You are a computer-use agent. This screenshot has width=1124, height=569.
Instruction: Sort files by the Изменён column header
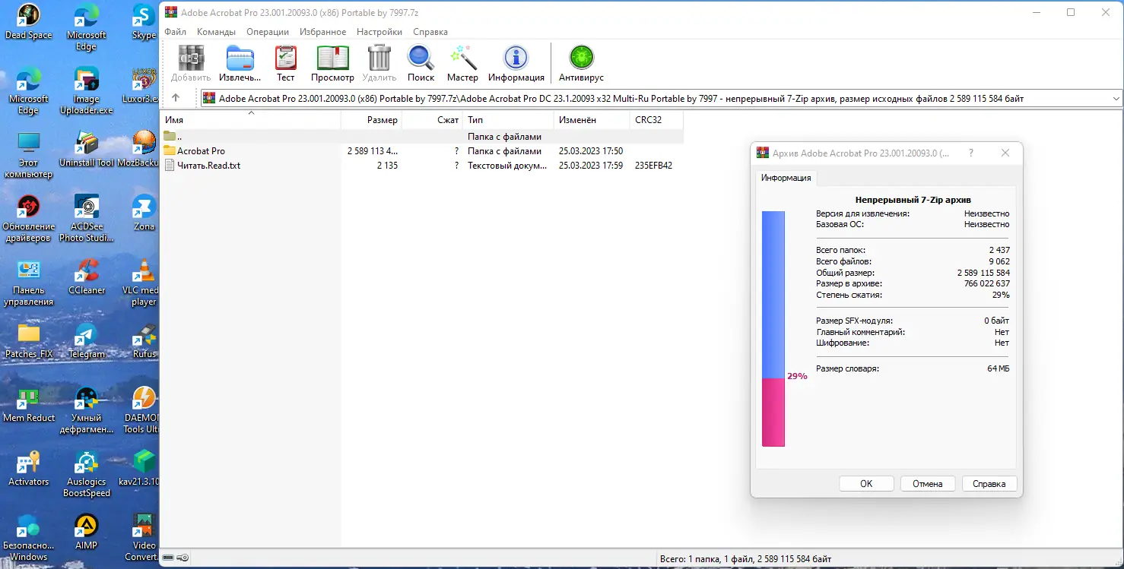tap(592, 120)
